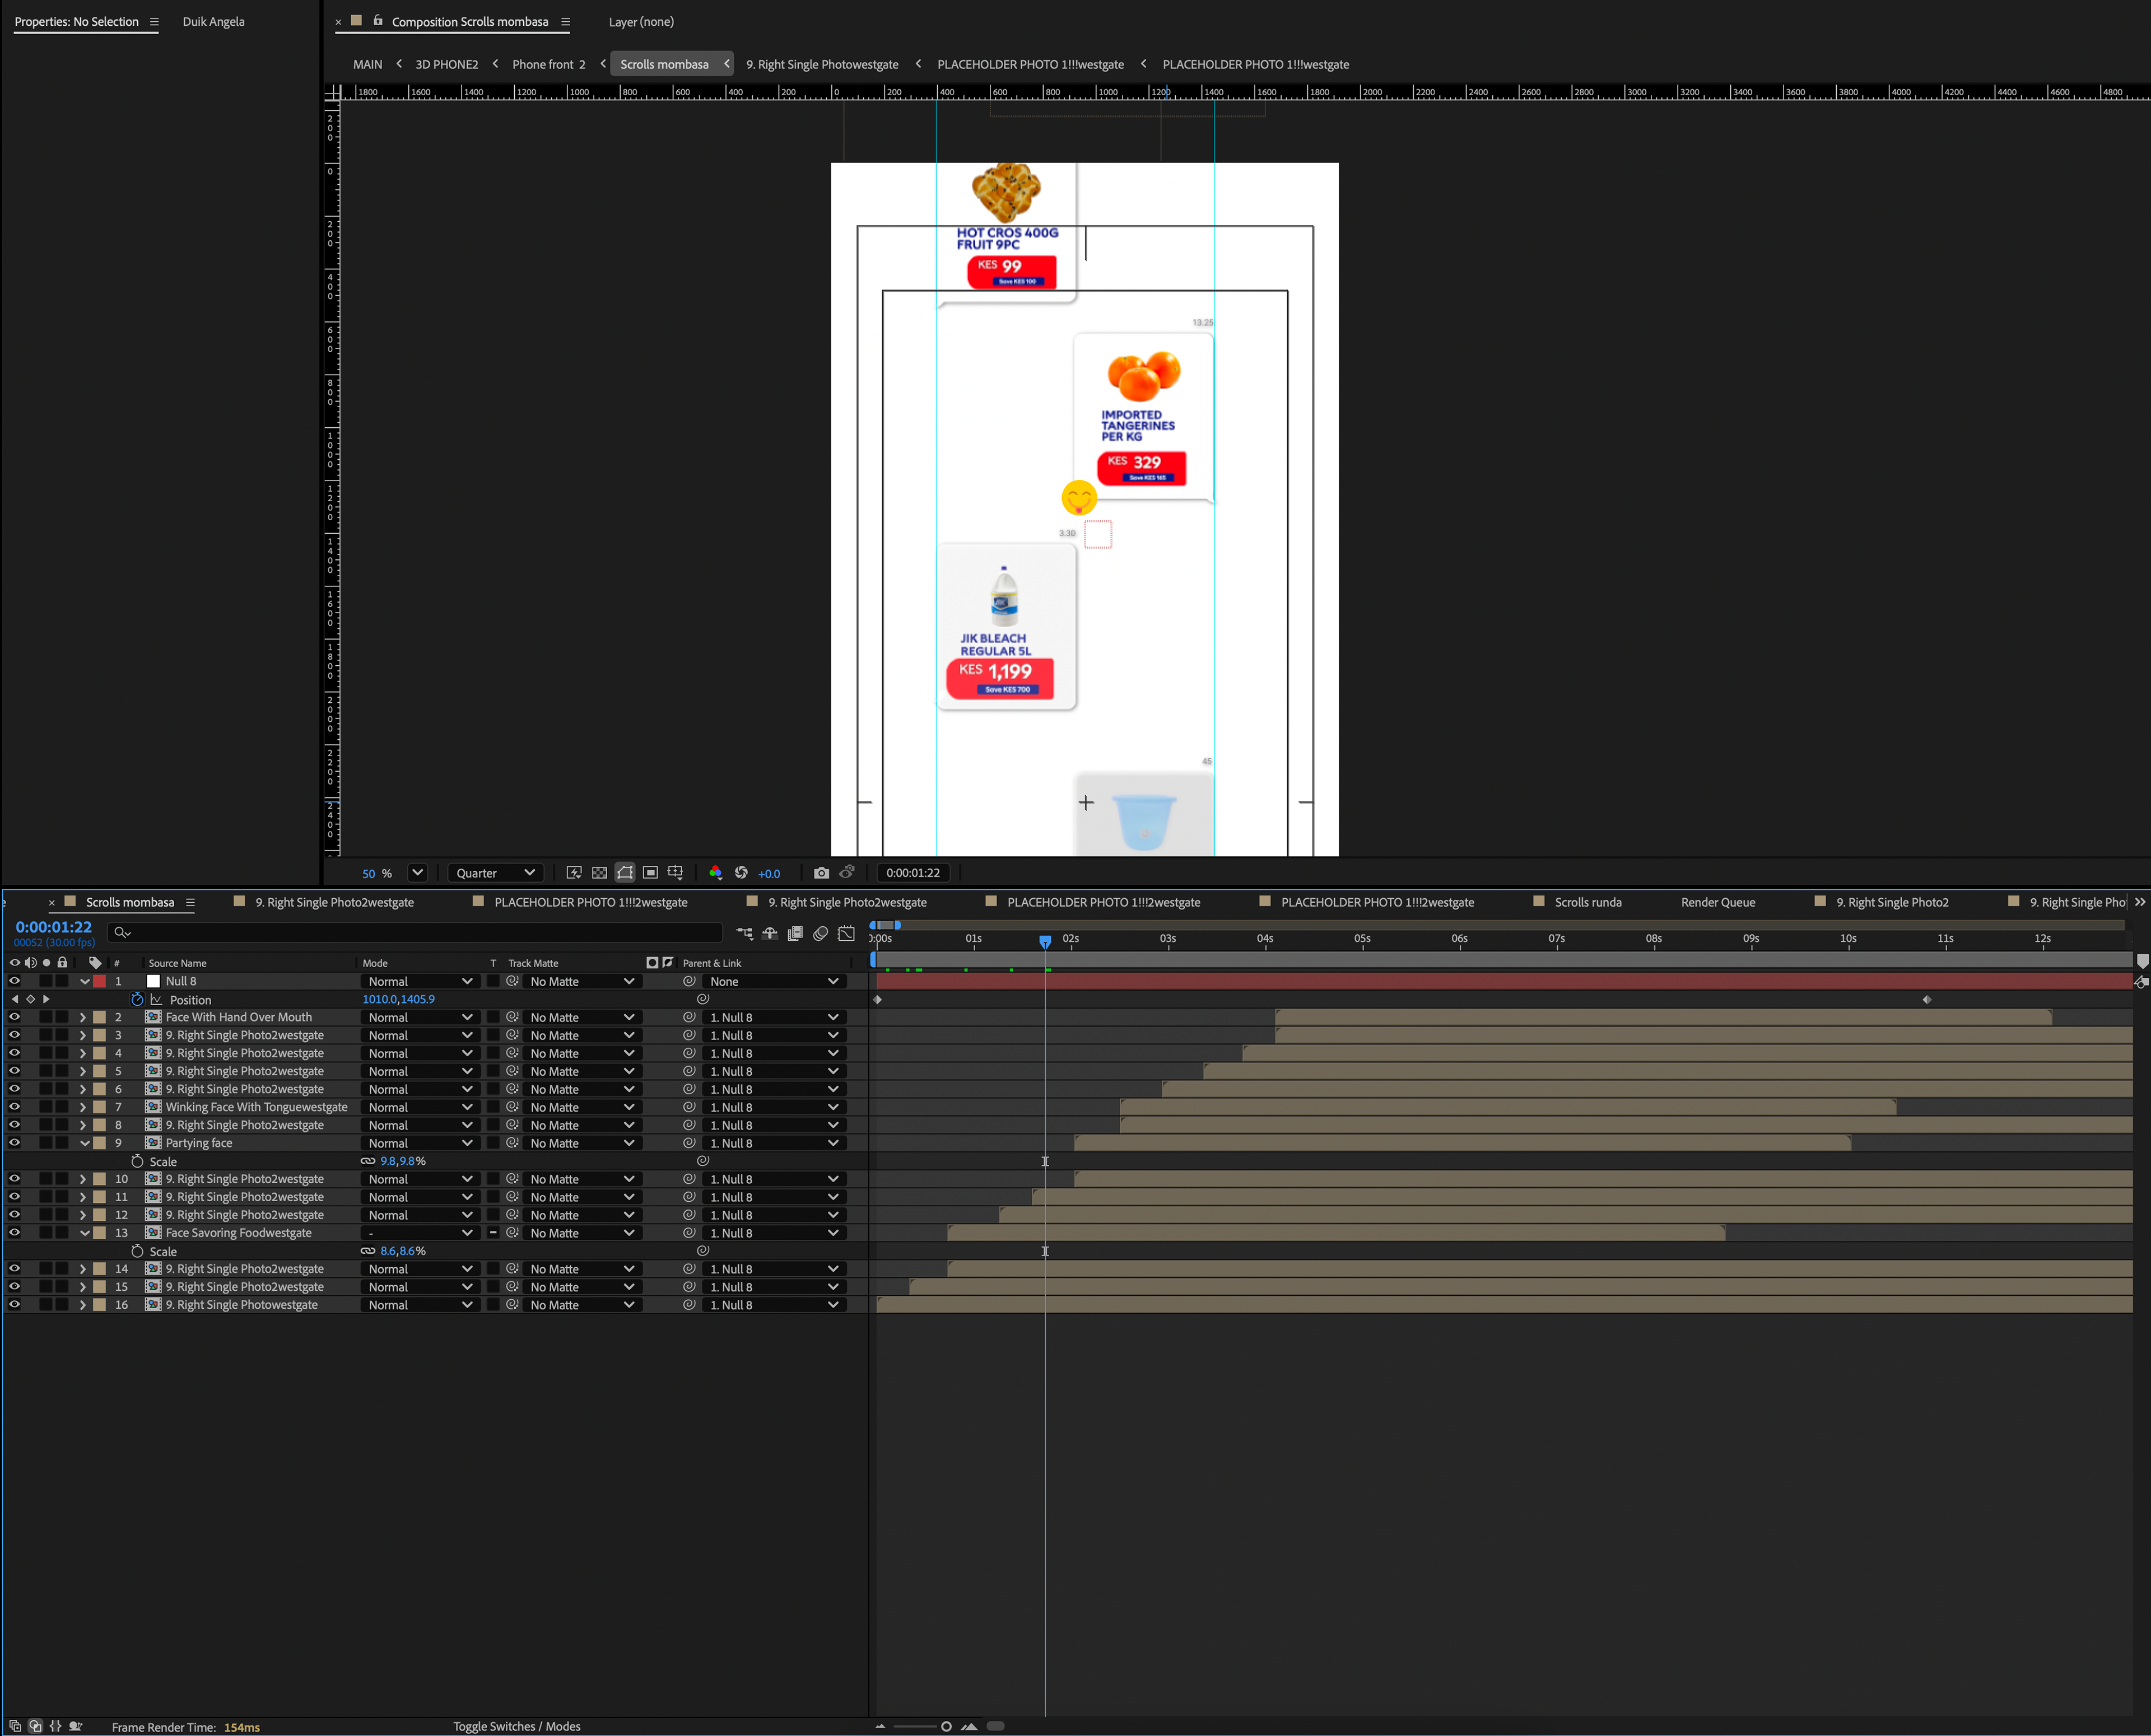Open the Duik Angela panel tab
Viewport: 2151px width, 1736px height.
(x=213, y=22)
